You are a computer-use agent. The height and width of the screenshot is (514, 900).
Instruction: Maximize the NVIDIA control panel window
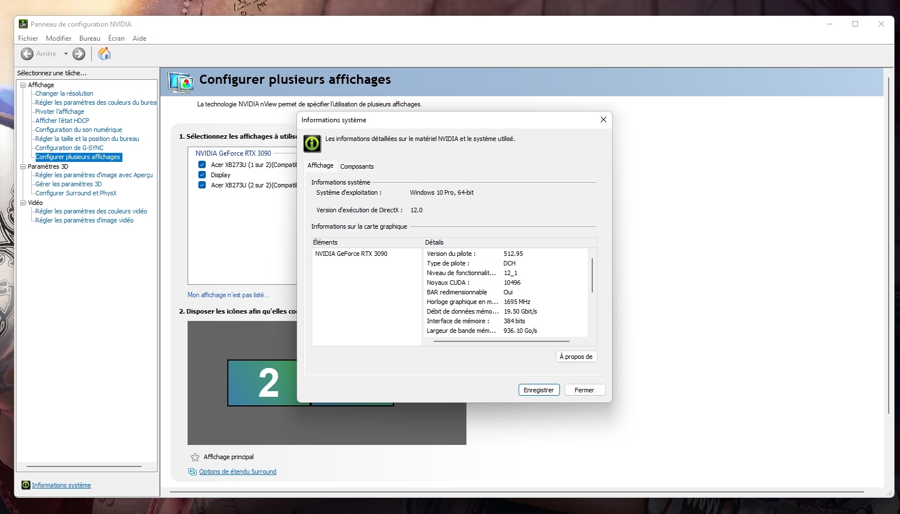(855, 24)
